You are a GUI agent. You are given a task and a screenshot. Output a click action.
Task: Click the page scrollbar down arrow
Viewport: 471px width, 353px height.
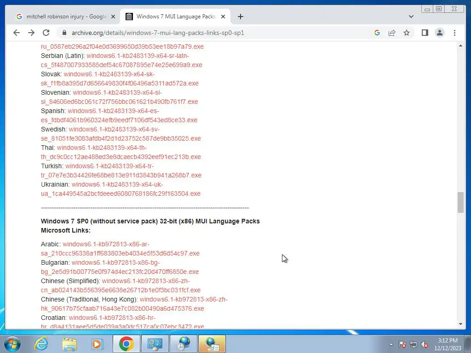coord(460,324)
